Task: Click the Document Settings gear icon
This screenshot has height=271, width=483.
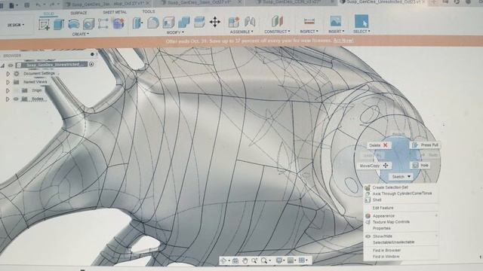Action: (17, 74)
